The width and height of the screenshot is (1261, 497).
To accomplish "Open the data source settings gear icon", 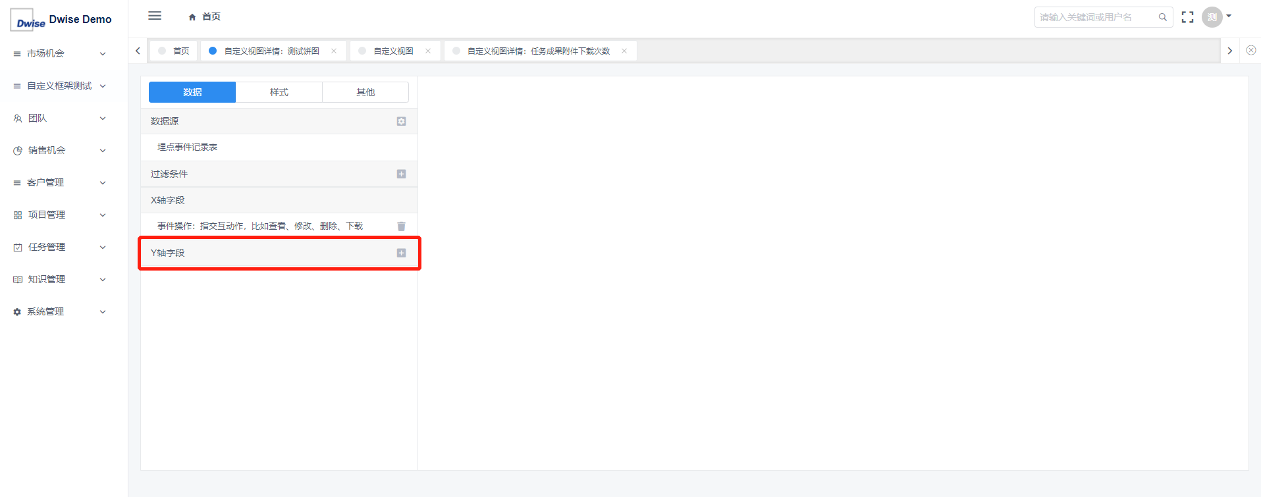I will pyautogui.click(x=401, y=121).
